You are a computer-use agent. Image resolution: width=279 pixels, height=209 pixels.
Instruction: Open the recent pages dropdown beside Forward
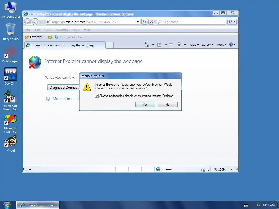point(41,22)
